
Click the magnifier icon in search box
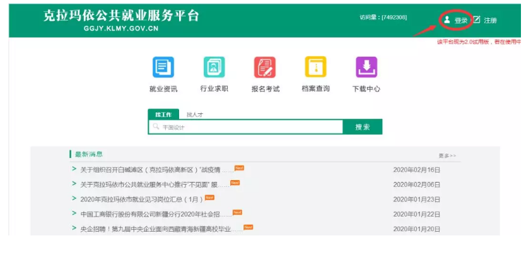[156, 127]
